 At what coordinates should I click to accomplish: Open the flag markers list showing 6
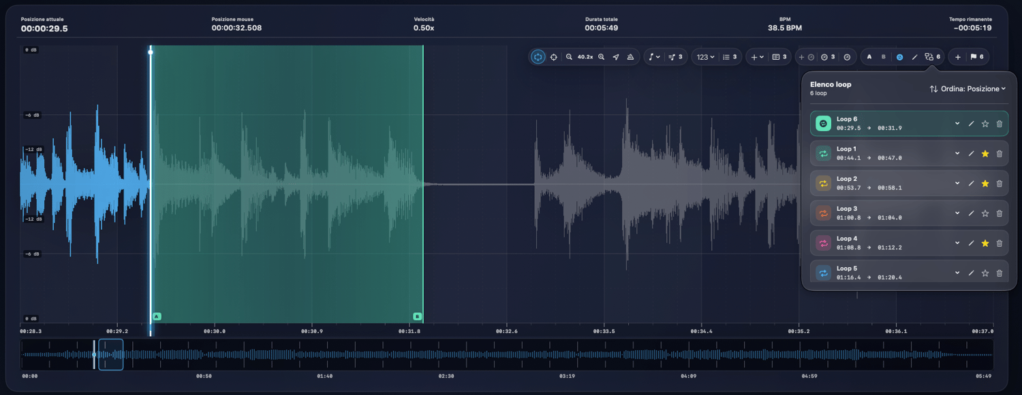(x=976, y=57)
